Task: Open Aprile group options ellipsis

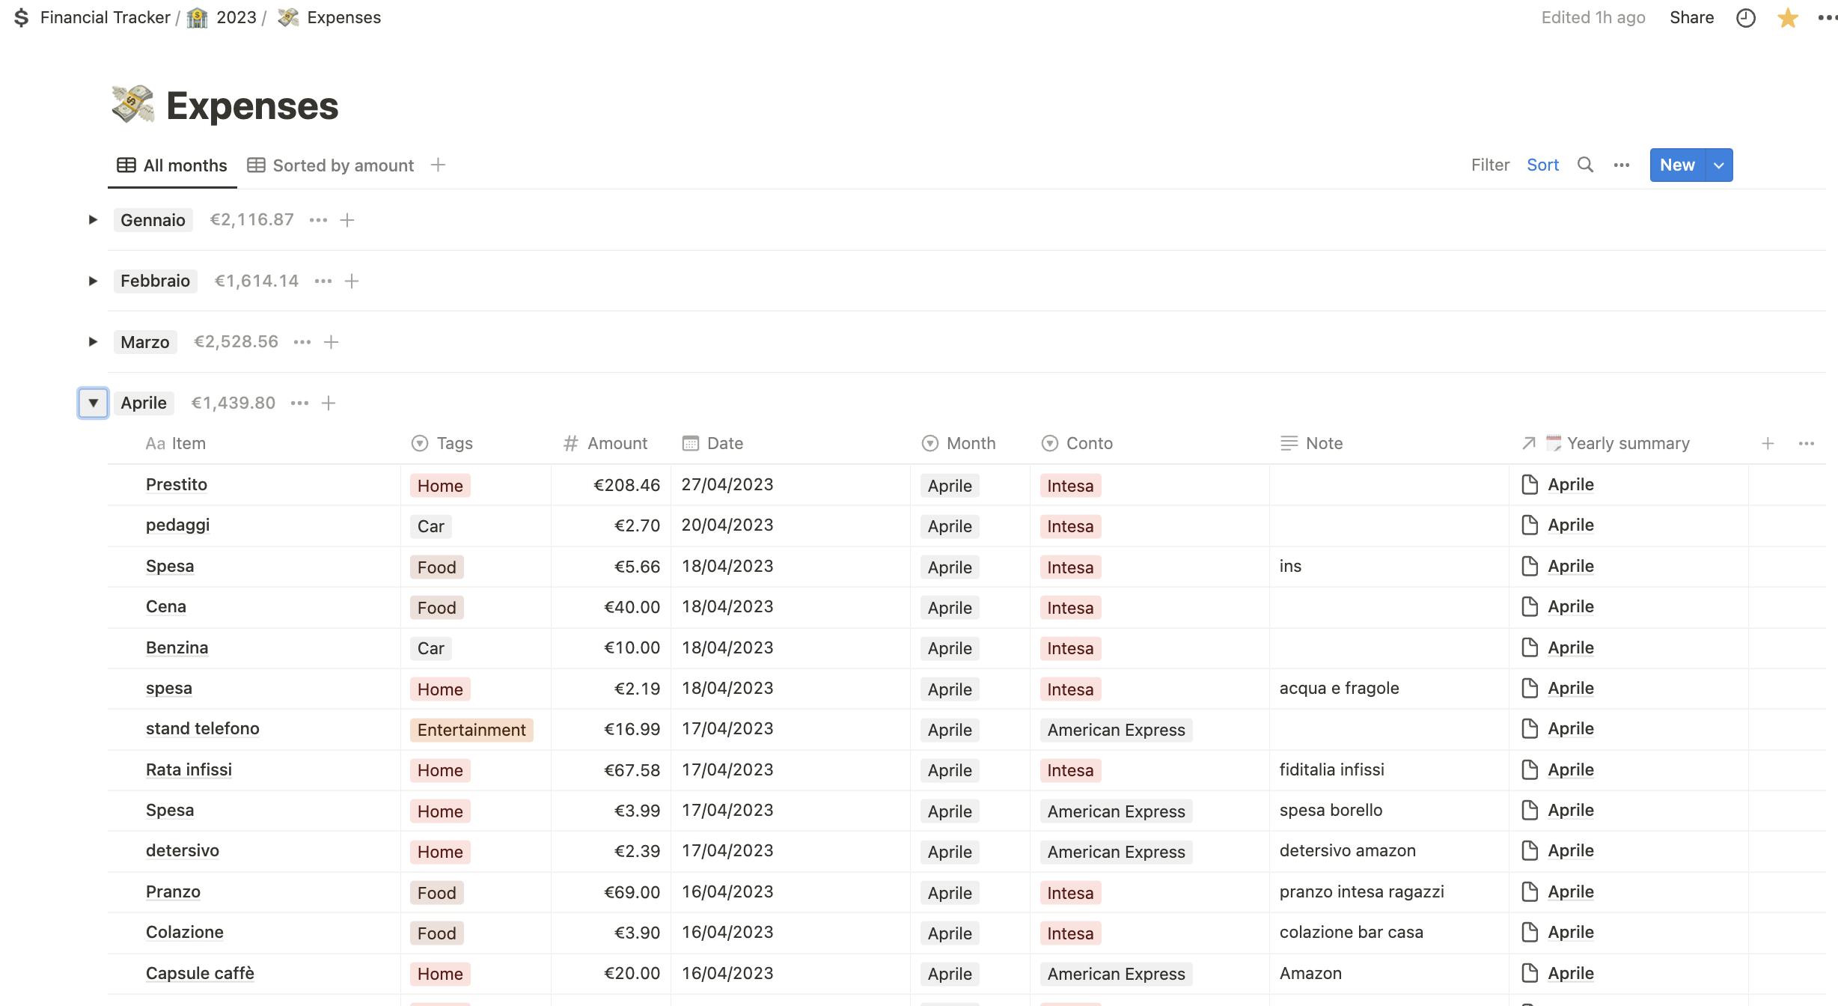Action: pos(300,403)
